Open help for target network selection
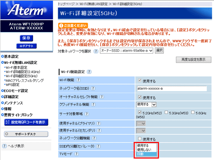214x160 pixels. click(x=96, y=51)
